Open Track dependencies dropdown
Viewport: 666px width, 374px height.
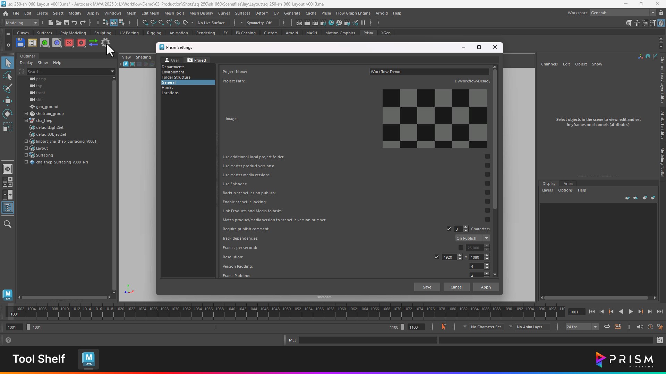[x=472, y=238]
